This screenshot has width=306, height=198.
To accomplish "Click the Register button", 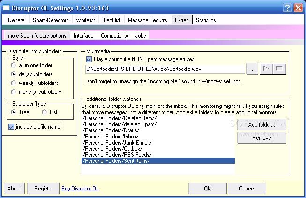I will coord(43,189).
